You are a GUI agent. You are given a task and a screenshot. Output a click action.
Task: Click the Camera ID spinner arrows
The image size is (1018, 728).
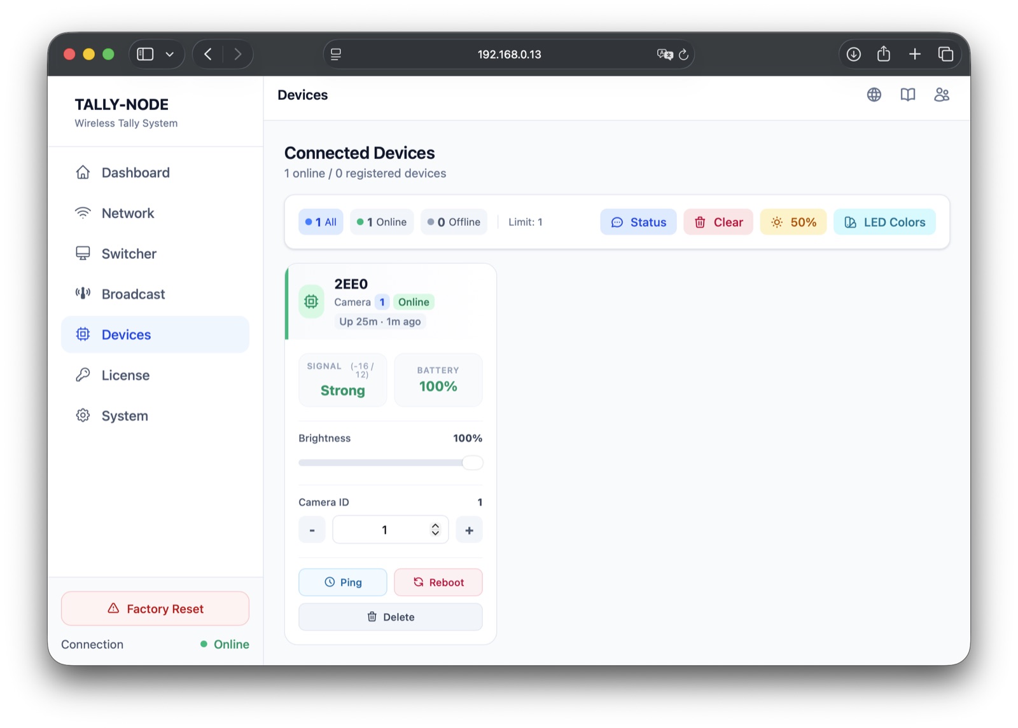coord(435,530)
